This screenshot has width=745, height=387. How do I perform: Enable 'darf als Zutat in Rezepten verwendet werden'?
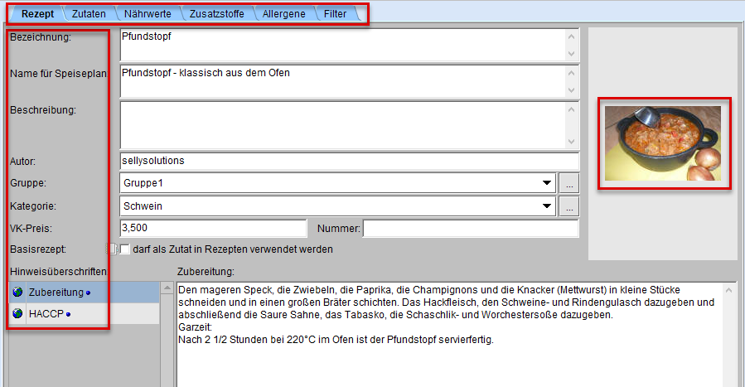(x=125, y=249)
